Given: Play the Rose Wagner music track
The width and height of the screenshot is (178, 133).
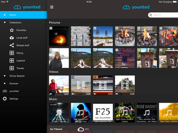Looking at the screenshot, I should point(147,113).
